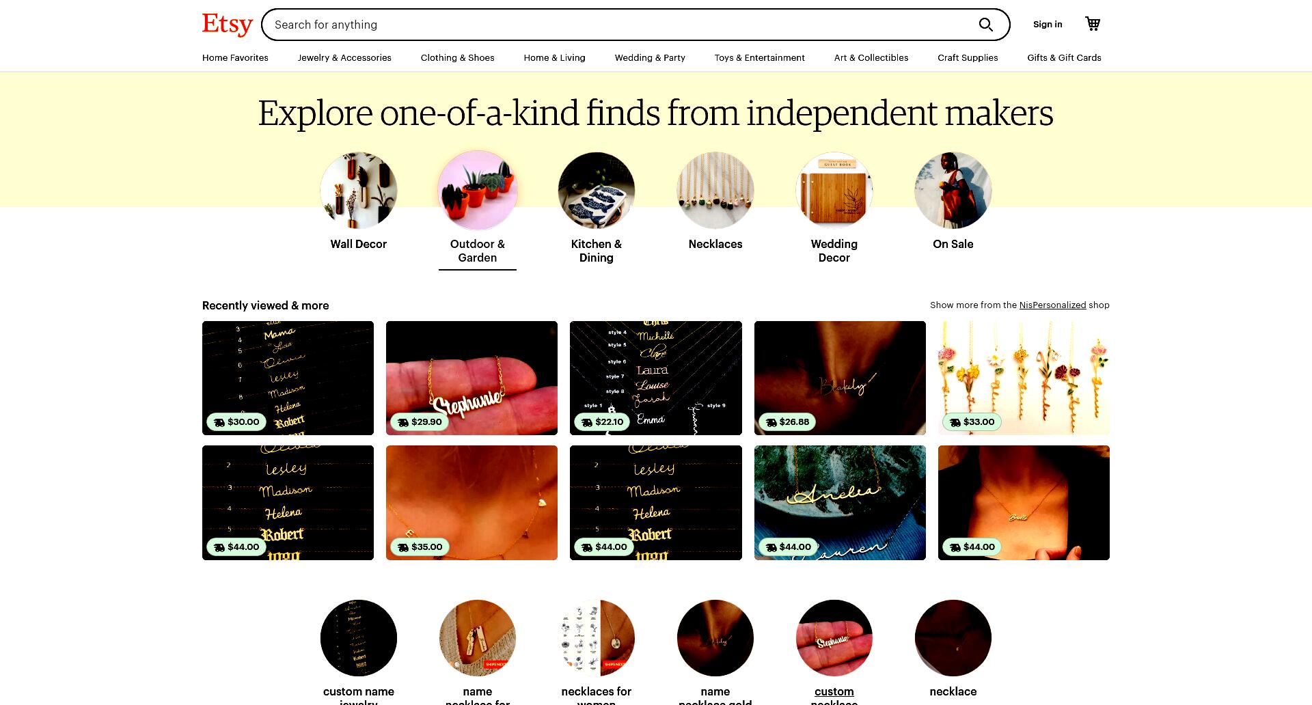Open the $29.90 Stephanie necklace listing
The image size is (1312, 705).
471,378
